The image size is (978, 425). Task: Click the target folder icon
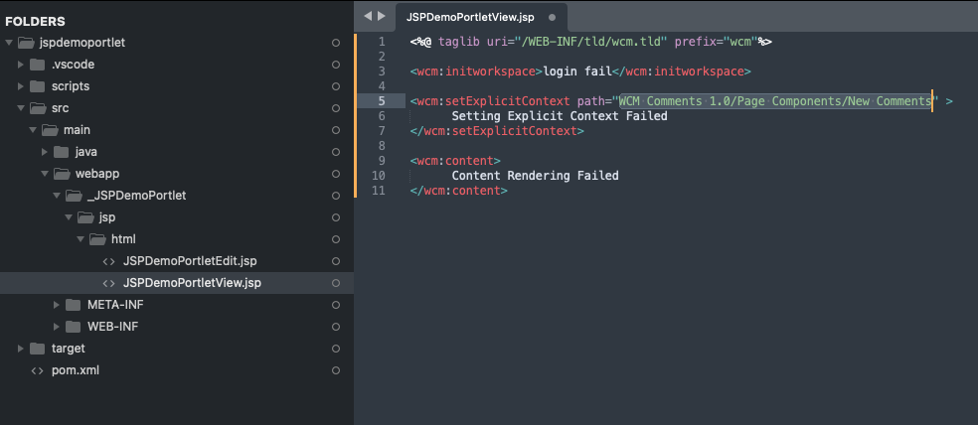[38, 349]
